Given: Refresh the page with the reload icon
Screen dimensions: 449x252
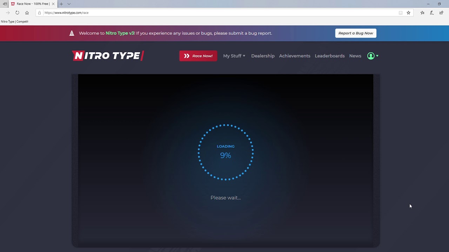Looking at the screenshot, I should coord(17,13).
